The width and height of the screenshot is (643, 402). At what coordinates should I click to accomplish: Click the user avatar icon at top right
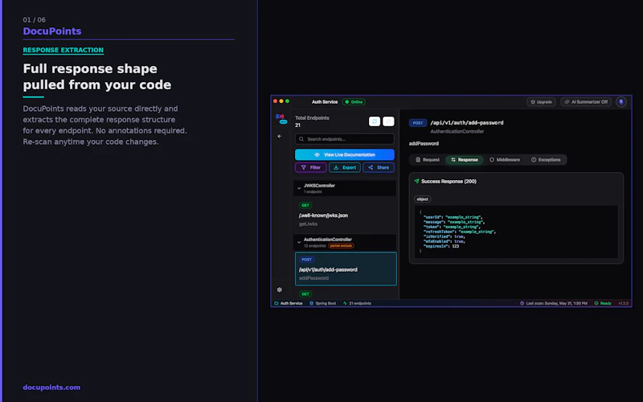620,102
